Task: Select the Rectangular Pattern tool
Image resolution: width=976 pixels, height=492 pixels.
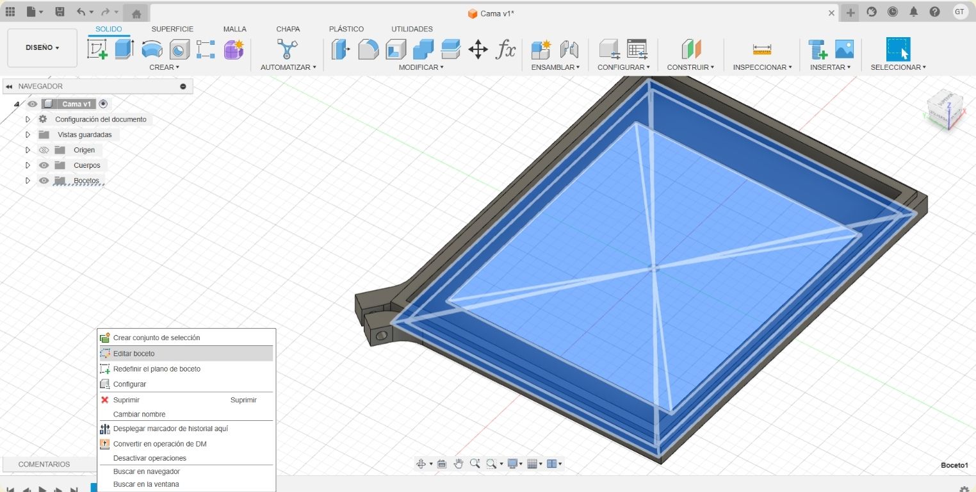Action: click(206, 49)
